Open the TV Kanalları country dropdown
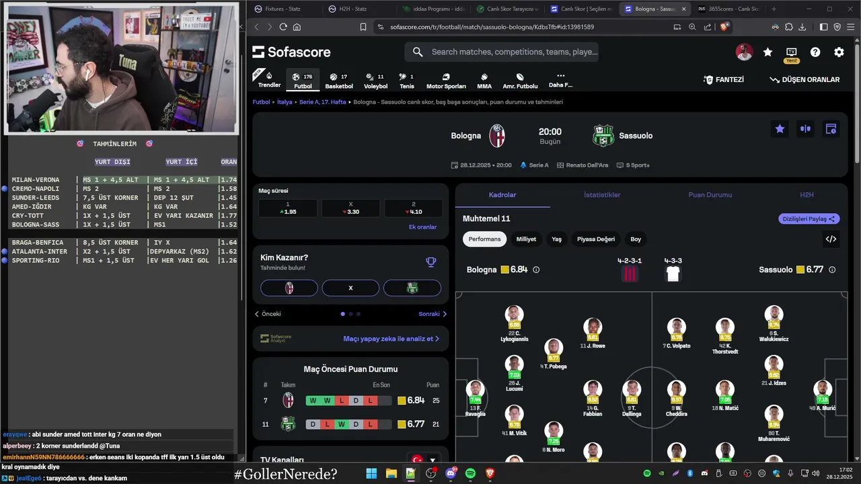The width and height of the screenshot is (861, 484). [x=423, y=460]
